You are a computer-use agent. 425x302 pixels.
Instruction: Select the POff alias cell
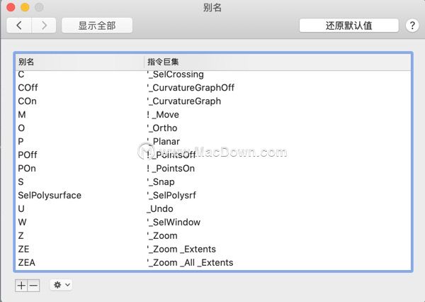pos(28,155)
